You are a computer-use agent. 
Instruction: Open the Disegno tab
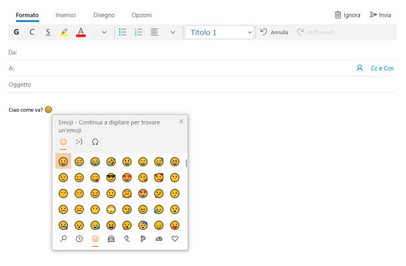104,15
